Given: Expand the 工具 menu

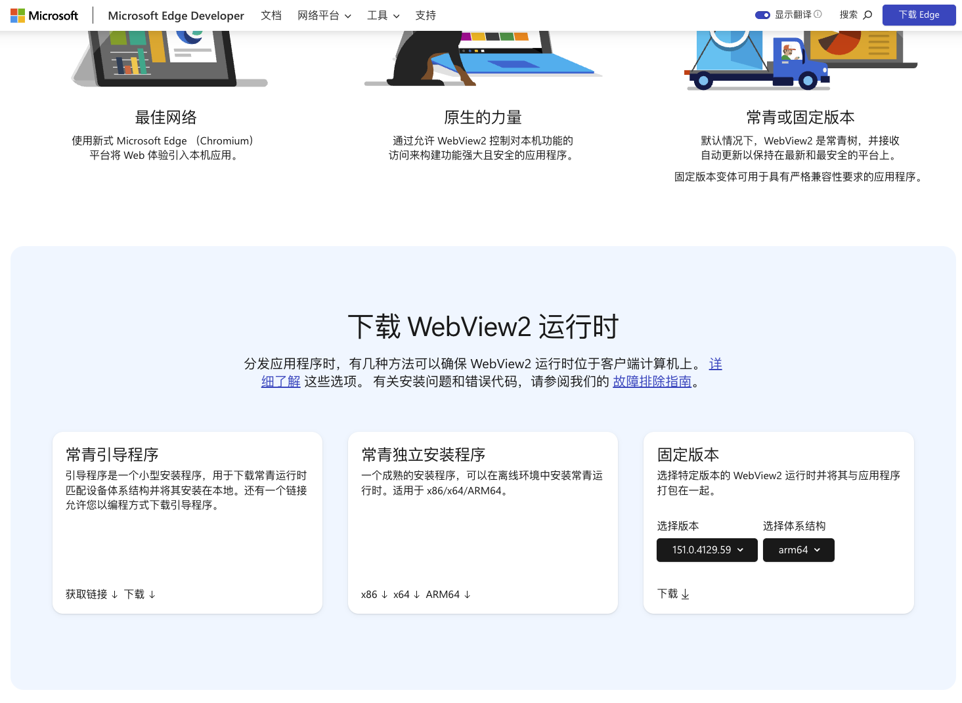Looking at the screenshot, I should click(383, 15).
